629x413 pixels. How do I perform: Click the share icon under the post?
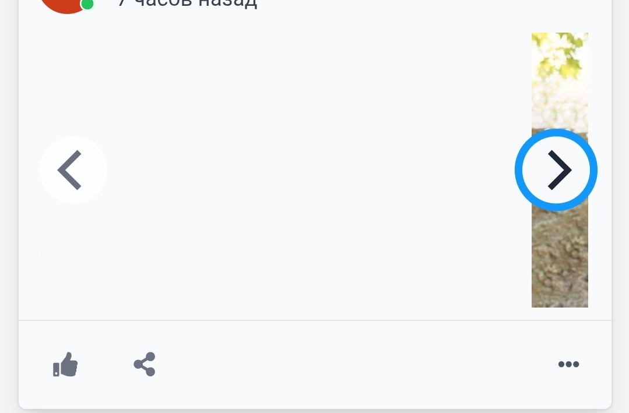145,365
